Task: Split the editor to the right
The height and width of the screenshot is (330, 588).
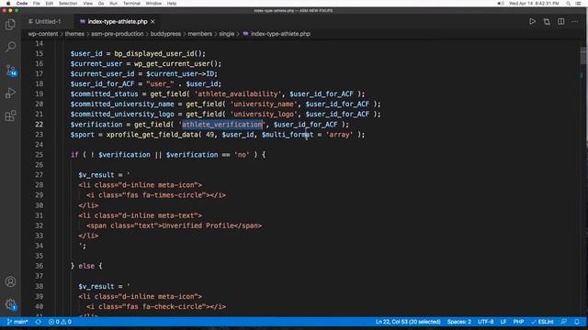Action: (x=560, y=22)
